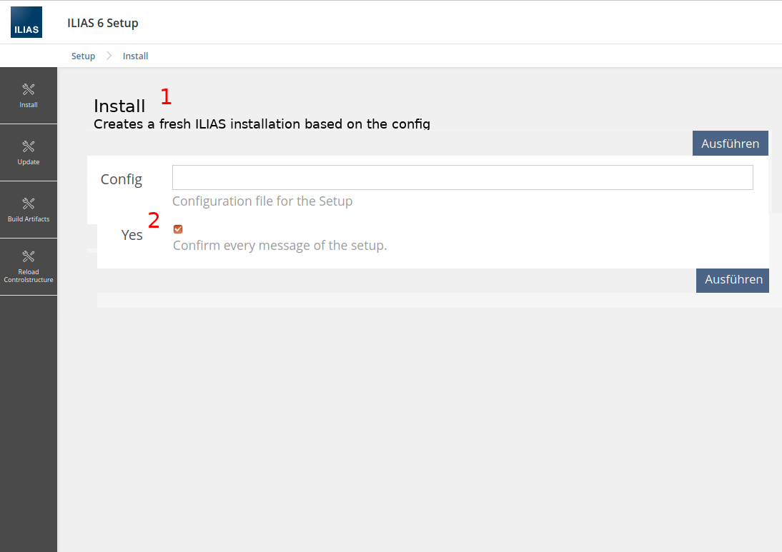Click the 'ILIAS 6 Setup' header title
The height and width of the screenshot is (552, 782).
pos(103,23)
